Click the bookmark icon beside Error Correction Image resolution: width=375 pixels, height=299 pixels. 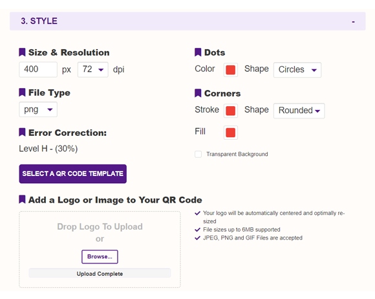tap(22, 133)
